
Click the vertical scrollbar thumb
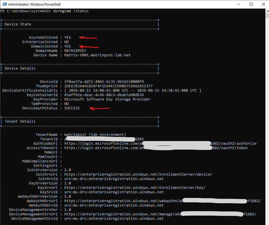pyautogui.click(x=267, y=16)
